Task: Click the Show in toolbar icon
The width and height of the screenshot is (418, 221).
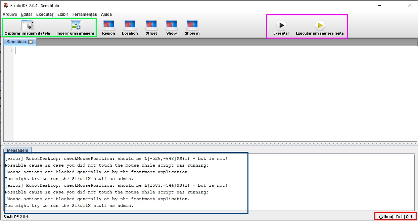Action: [192, 25]
